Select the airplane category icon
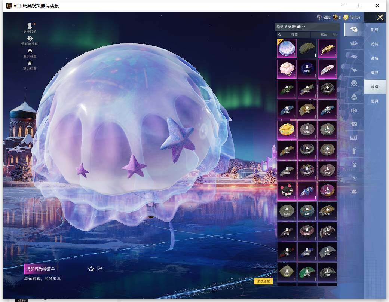The image size is (389, 302). [354, 70]
